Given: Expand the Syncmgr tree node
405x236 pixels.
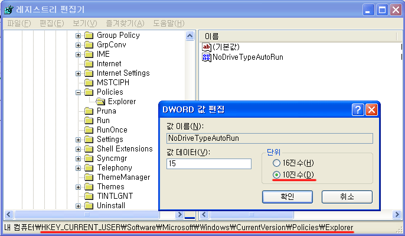Looking at the screenshot, I should click(x=78, y=159).
